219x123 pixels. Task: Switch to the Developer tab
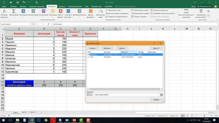pos(96,6)
